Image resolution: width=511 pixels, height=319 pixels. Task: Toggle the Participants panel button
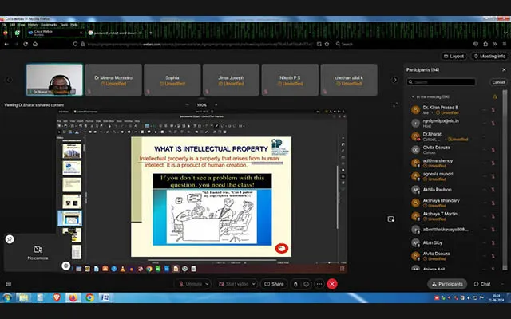pos(447,284)
